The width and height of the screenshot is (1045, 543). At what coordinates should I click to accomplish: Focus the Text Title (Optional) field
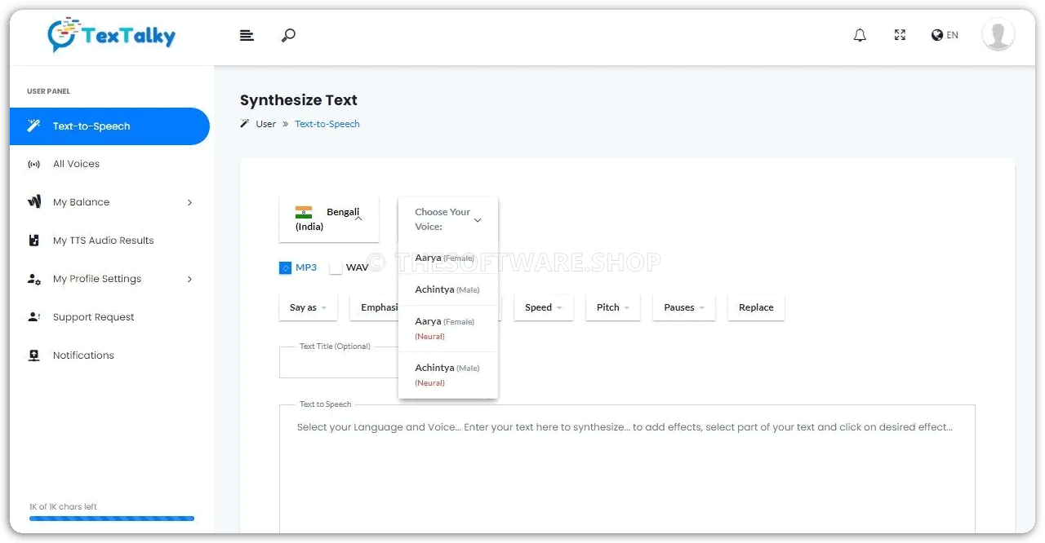[x=338, y=362]
